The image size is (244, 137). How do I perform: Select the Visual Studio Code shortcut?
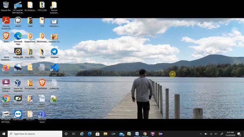(54, 70)
